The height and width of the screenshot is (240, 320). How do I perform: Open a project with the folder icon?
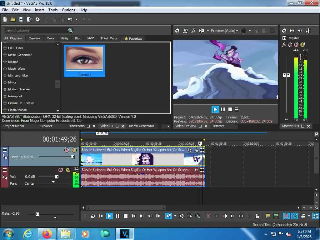tap(13, 19)
